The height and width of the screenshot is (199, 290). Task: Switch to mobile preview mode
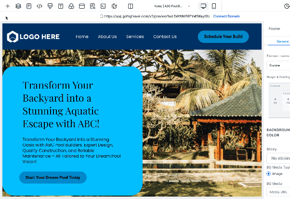214,6
